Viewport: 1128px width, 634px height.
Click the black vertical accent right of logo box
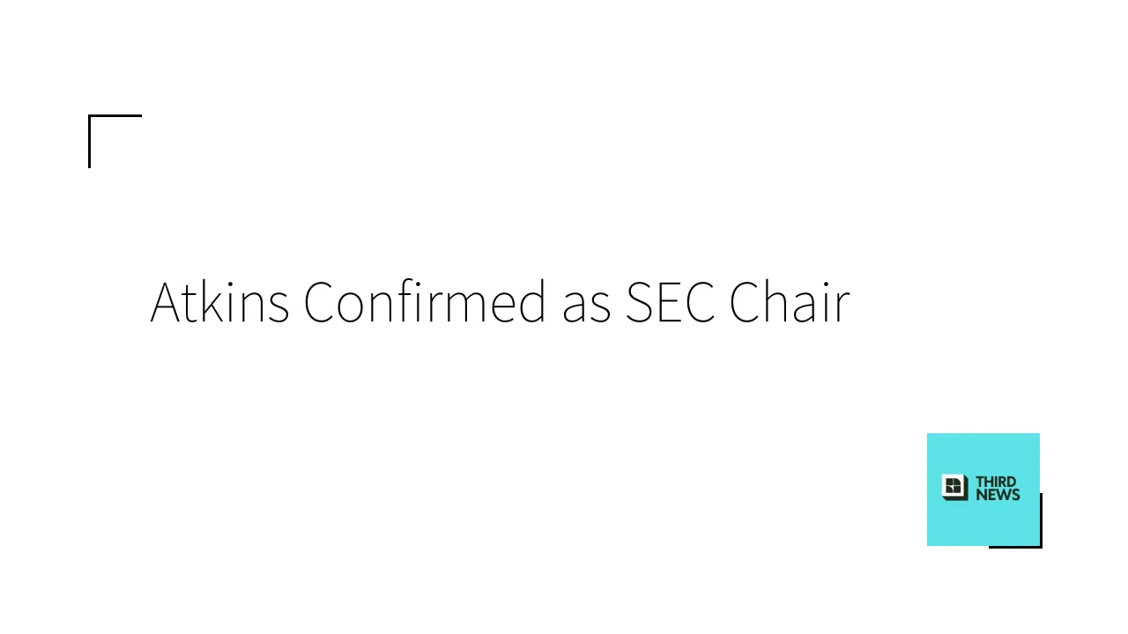coord(1041,520)
